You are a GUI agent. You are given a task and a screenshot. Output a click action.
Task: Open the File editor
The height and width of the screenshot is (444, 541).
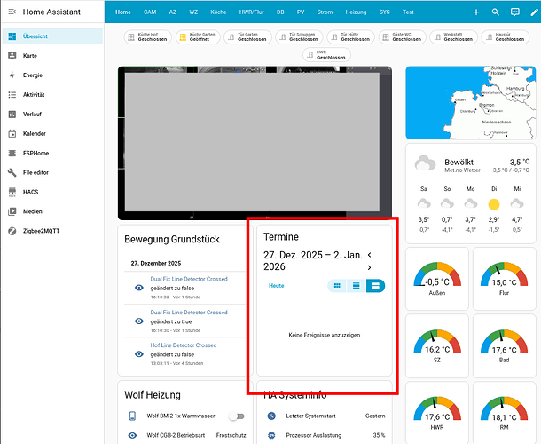52,172
